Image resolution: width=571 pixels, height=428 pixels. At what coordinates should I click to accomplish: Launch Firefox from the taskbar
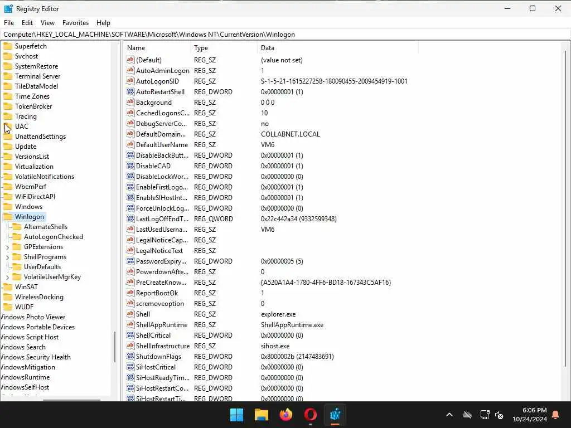(286, 415)
